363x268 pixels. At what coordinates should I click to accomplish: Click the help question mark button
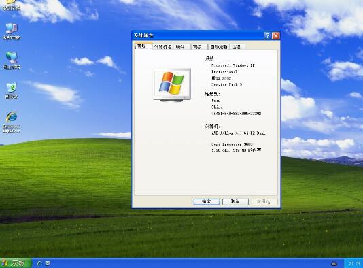point(267,35)
